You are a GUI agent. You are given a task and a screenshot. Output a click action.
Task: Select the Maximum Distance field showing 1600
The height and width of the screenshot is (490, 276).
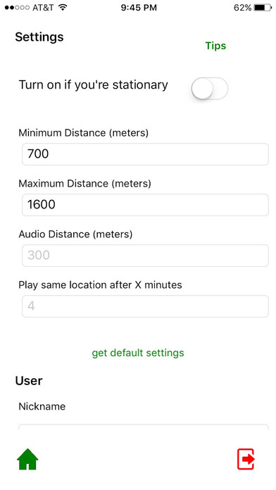pyautogui.click(x=145, y=205)
